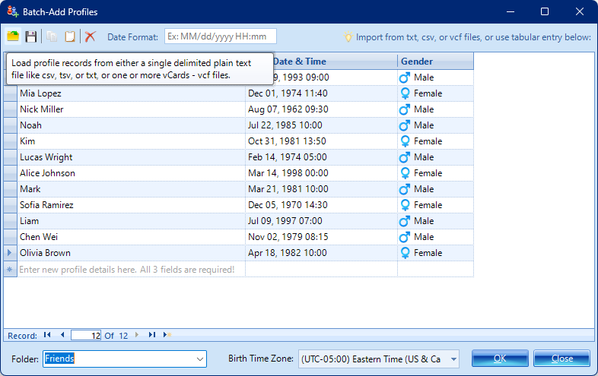The width and height of the screenshot is (598, 376).
Task: Click the open file (load records) icon
Action: pyautogui.click(x=13, y=36)
